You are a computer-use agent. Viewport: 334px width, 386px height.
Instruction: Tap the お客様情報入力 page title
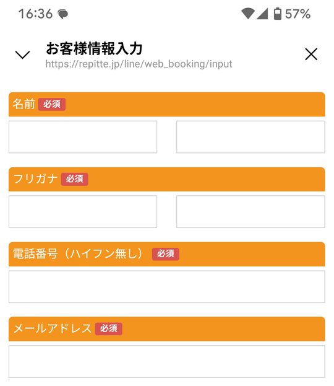94,48
